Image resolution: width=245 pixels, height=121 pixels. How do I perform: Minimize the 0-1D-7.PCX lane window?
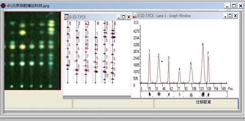coord(119,17)
